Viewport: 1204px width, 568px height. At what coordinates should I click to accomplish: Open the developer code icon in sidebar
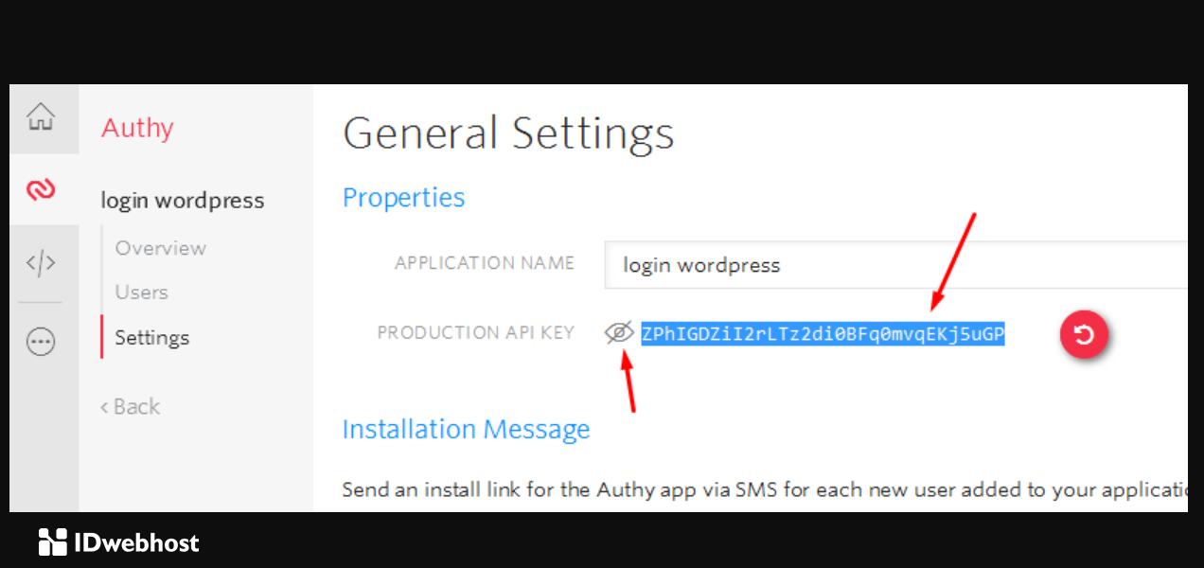(x=43, y=263)
